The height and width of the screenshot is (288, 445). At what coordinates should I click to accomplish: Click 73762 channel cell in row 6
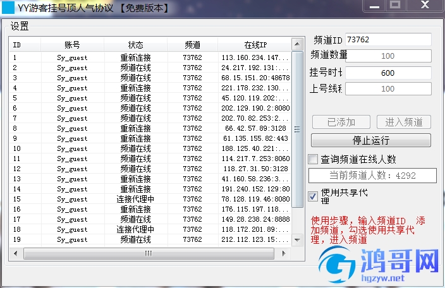pyautogui.click(x=192, y=108)
